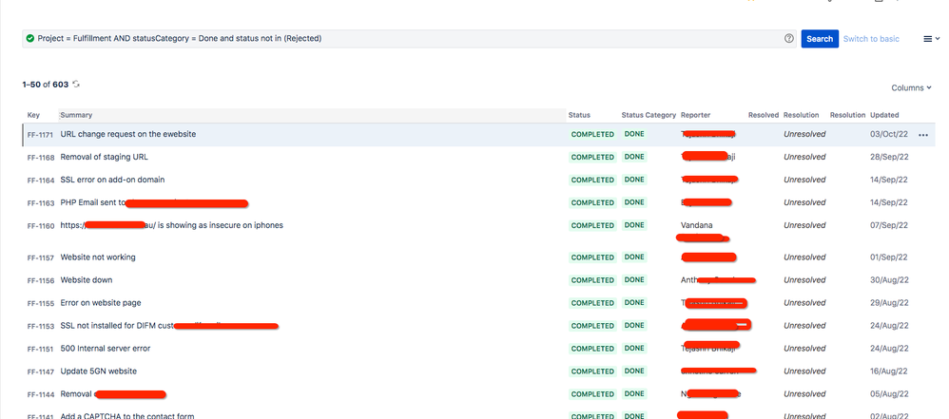Image resolution: width=949 pixels, height=419 pixels.
Task: Sort by the Reporter column header
Action: click(695, 115)
